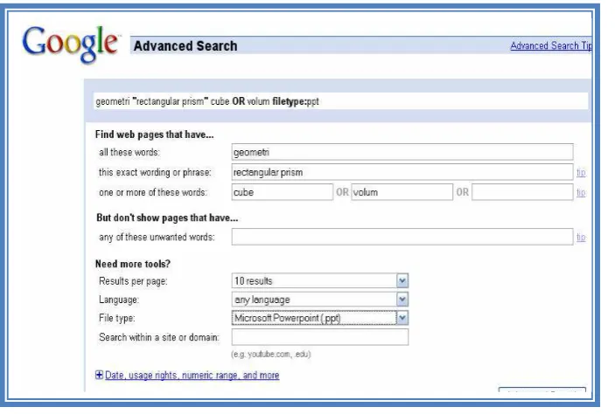This screenshot has width=615, height=414.
Task: Click the 'any of these unwanted words:' label
Action: 157,237
